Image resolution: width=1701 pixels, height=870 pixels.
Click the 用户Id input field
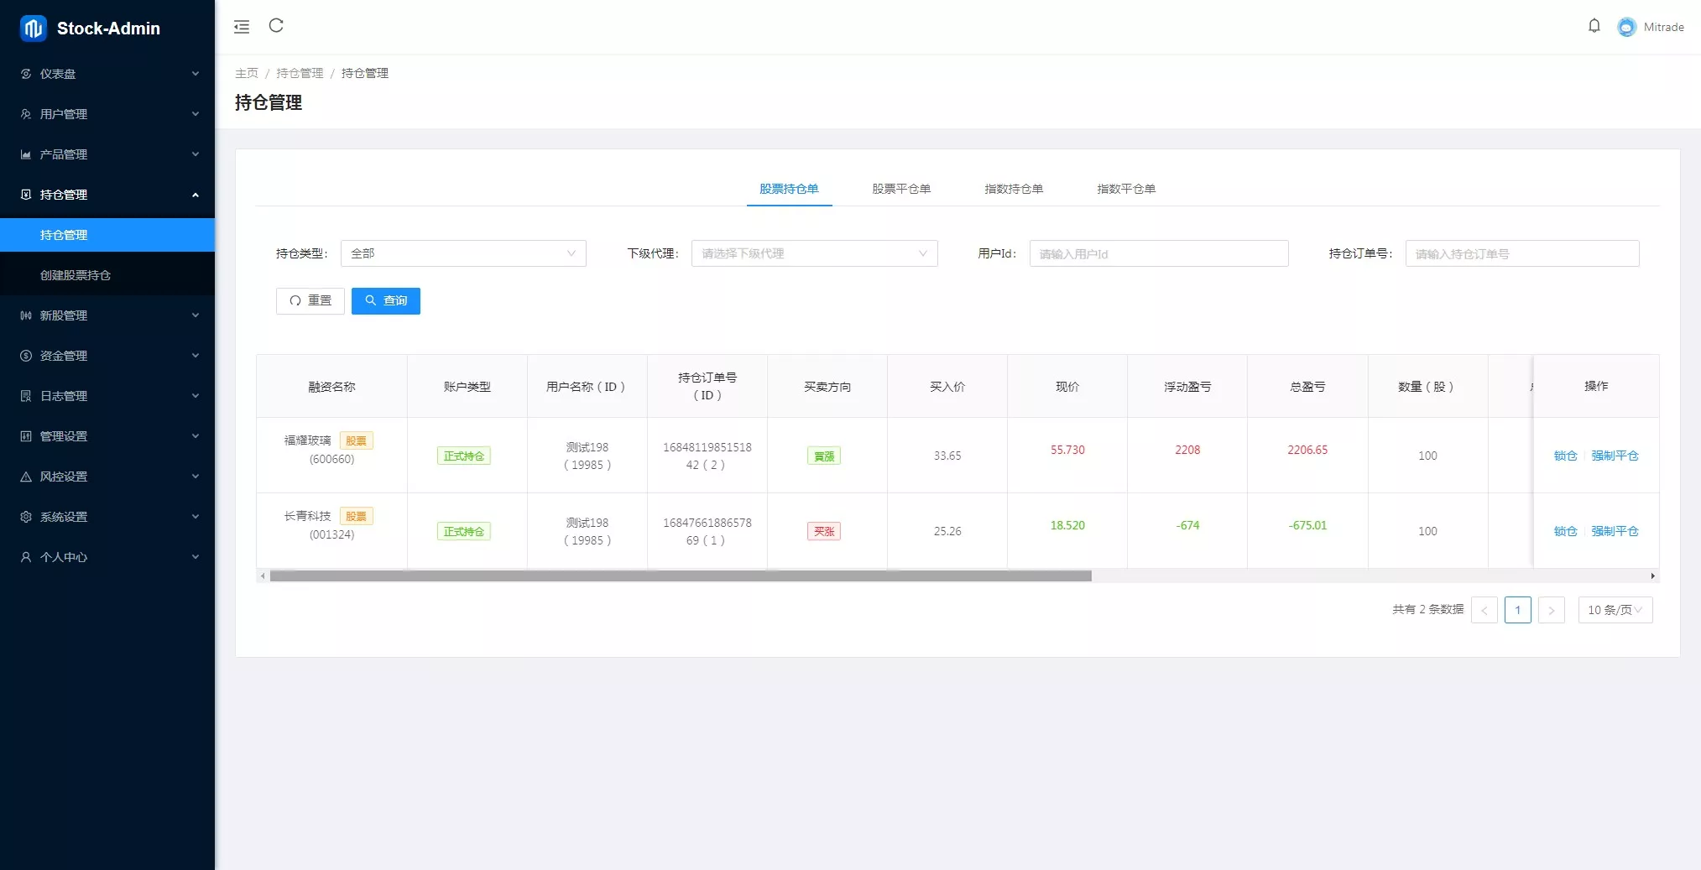[x=1158, y=253]
